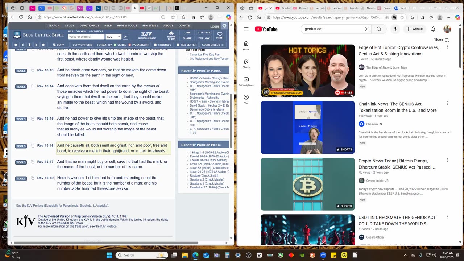The image size is (464, 261).
Task: Open the Crypto News Today Bitcoin thumbnail
Action: pos(308,184)
